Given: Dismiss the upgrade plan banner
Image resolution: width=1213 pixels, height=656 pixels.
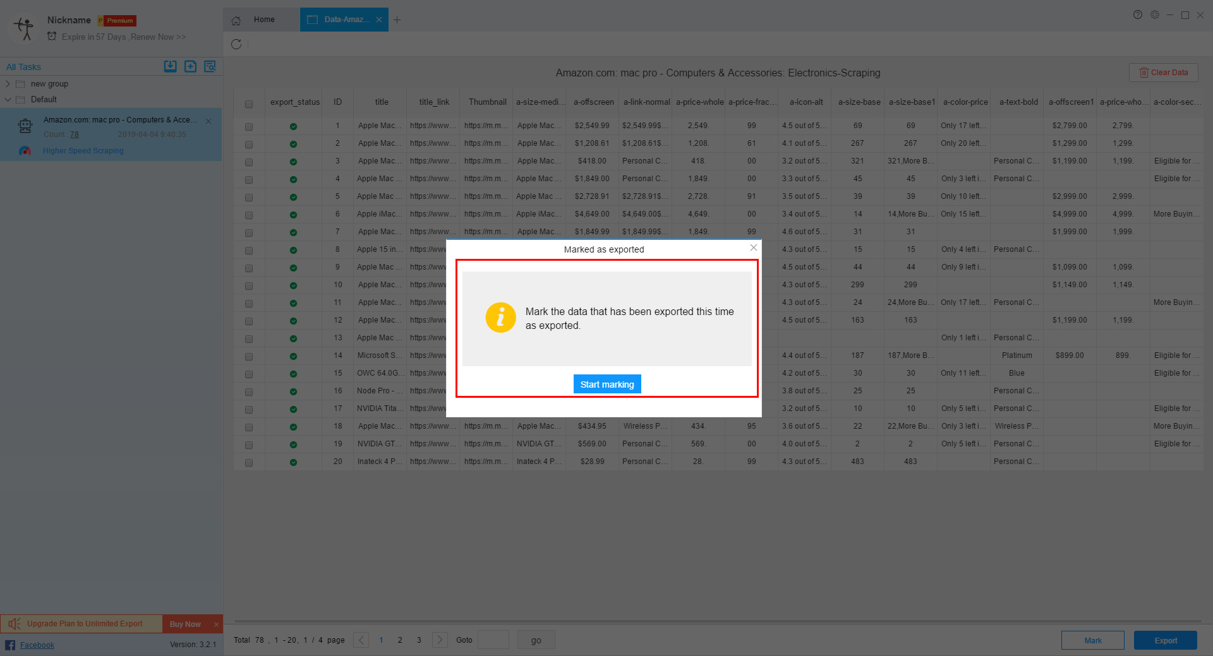Looking at the screenshot, I should (x=216, y=624).
